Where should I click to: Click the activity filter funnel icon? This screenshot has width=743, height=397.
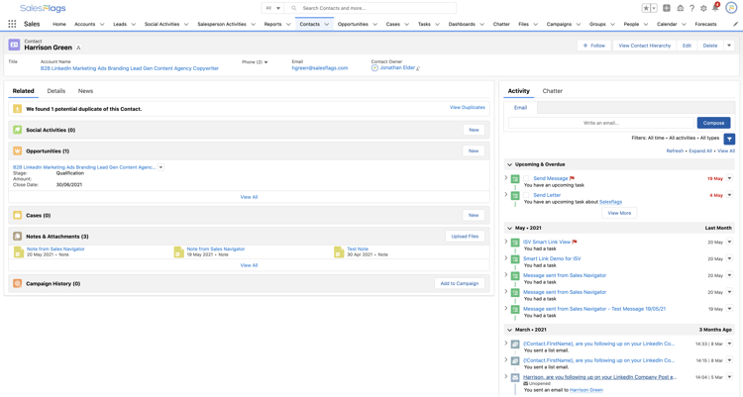[729, 139]
